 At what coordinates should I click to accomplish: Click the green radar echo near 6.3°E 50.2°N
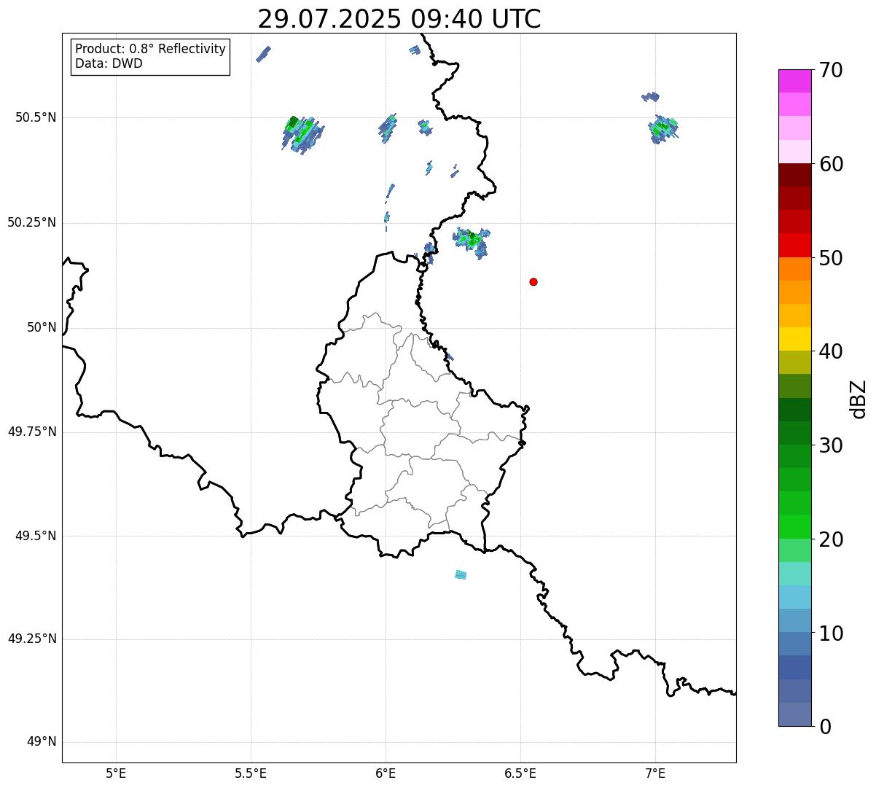472,239
